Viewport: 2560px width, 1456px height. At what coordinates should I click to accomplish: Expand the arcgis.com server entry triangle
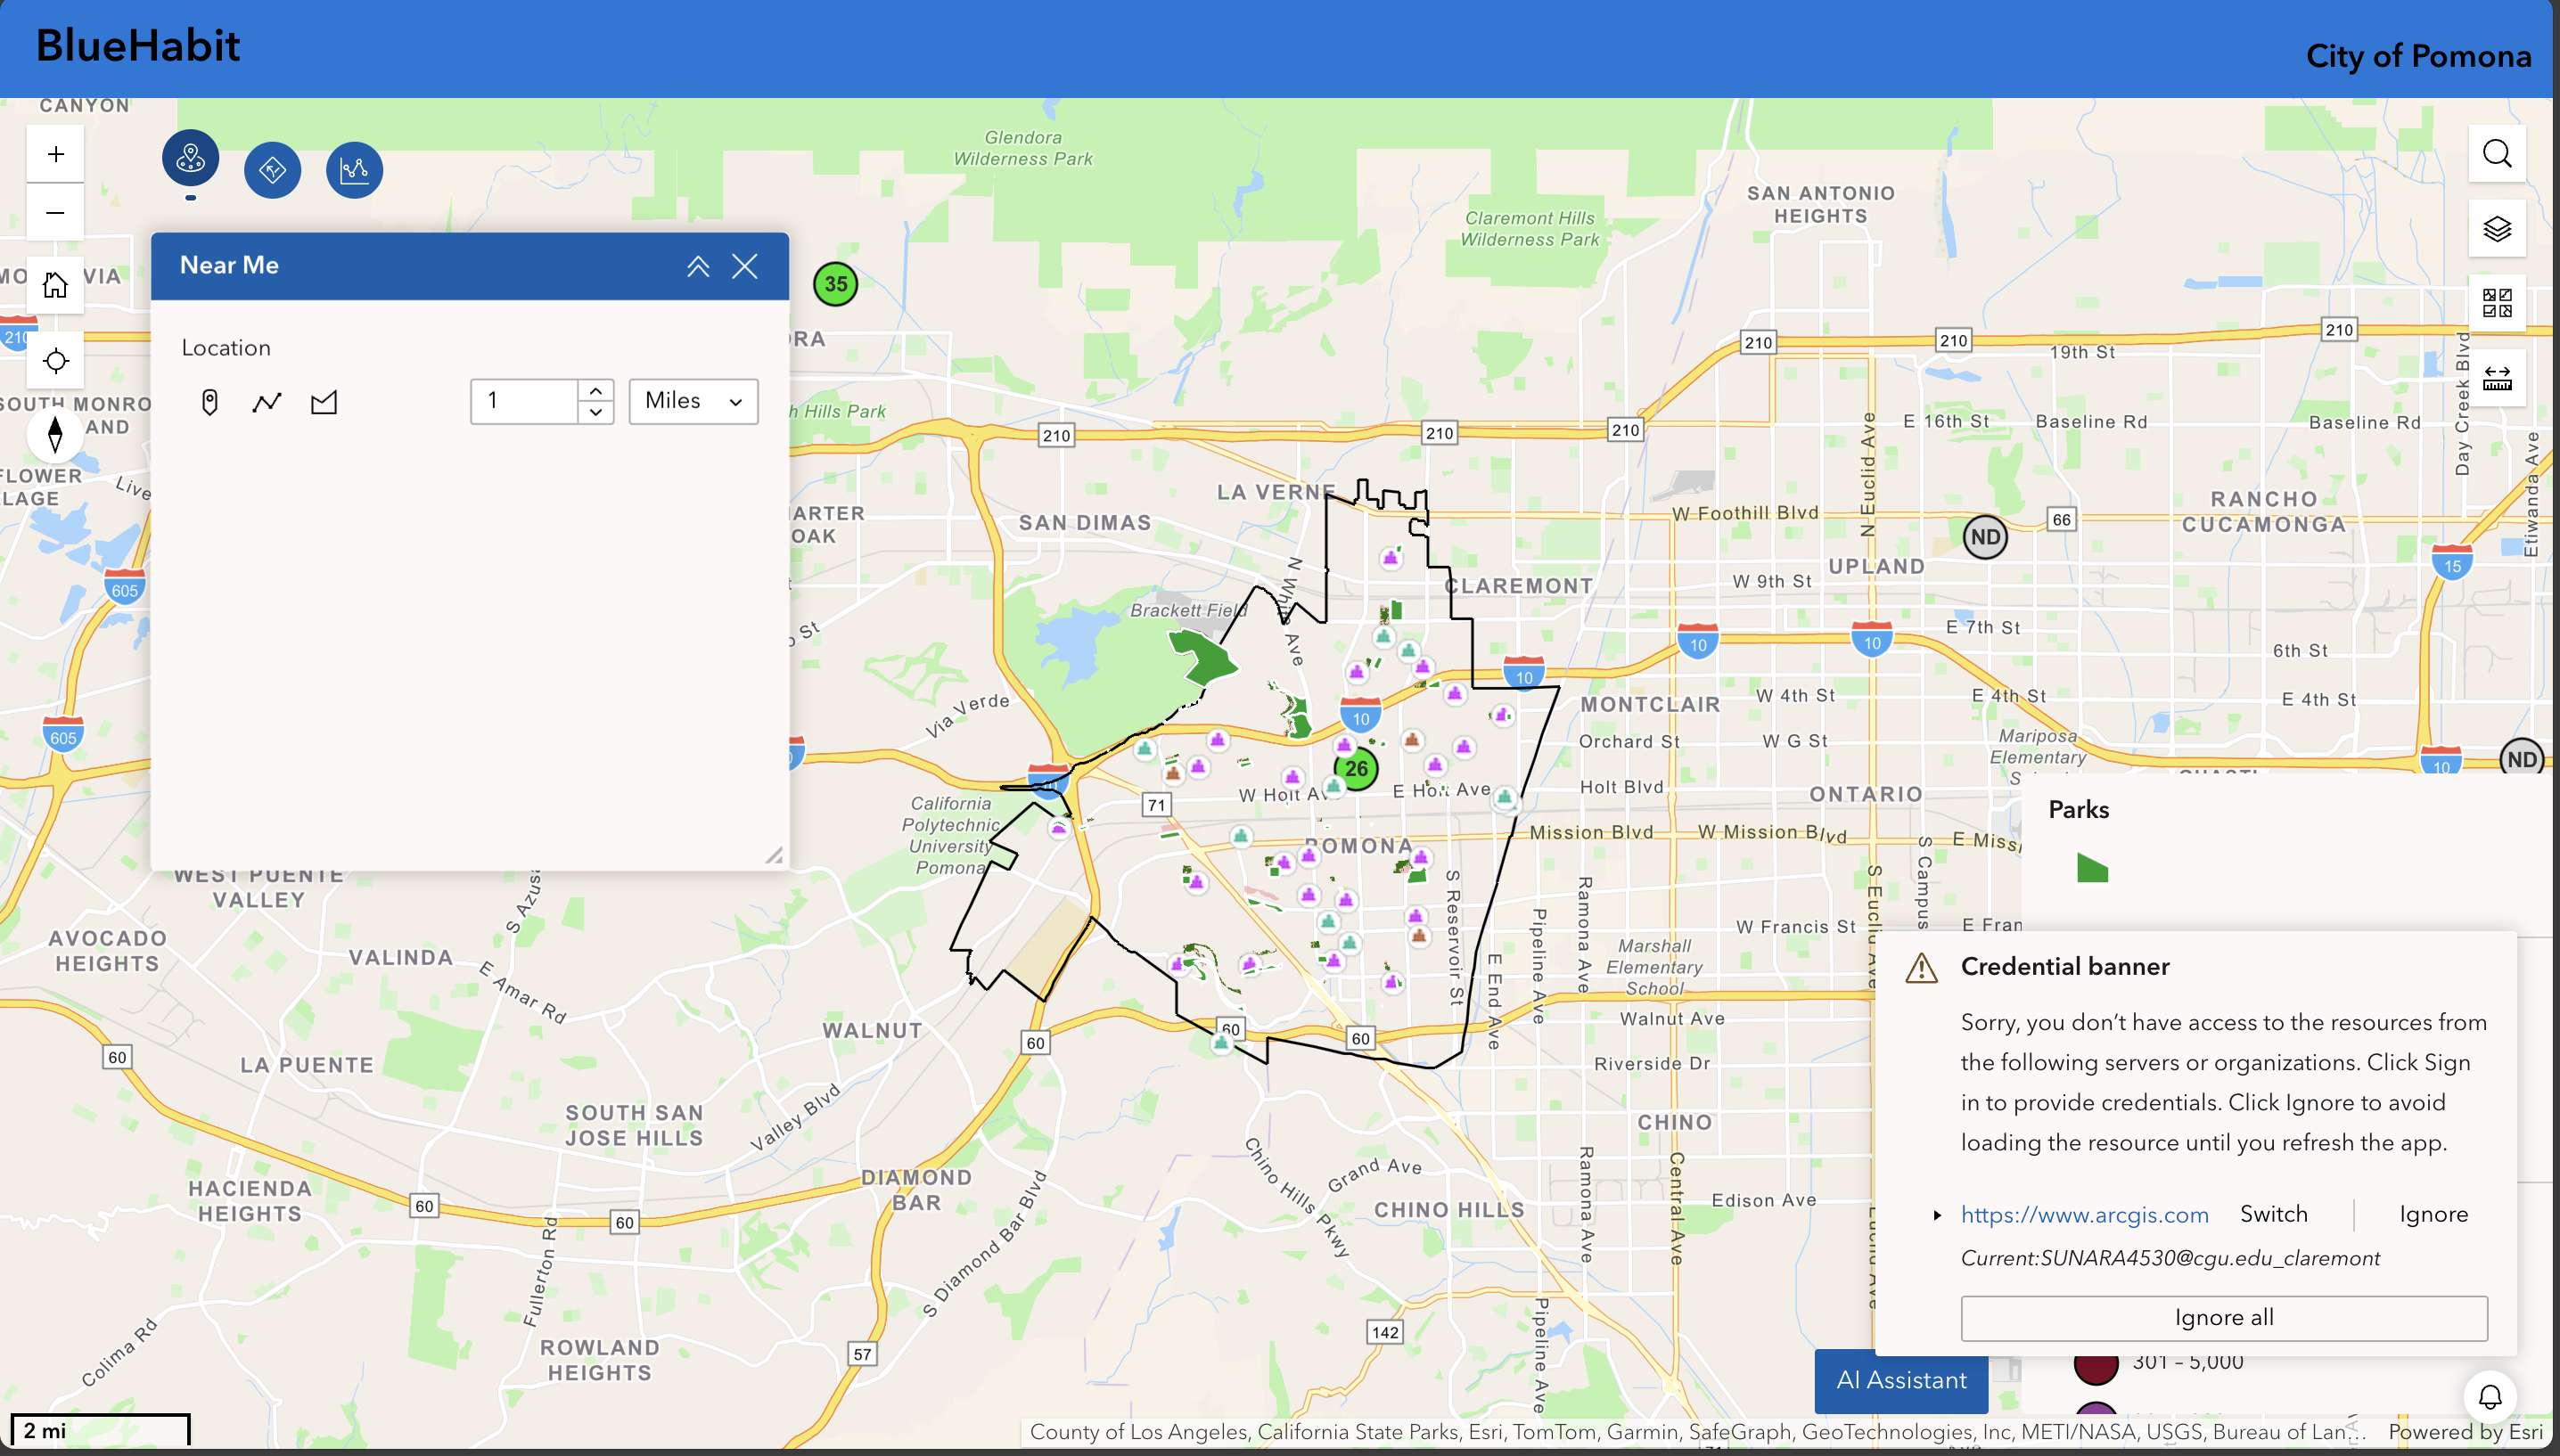click(x=1937, y=1215)
